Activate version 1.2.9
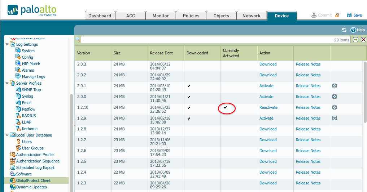This screenshot has width=367, height=192. (266, 118)
